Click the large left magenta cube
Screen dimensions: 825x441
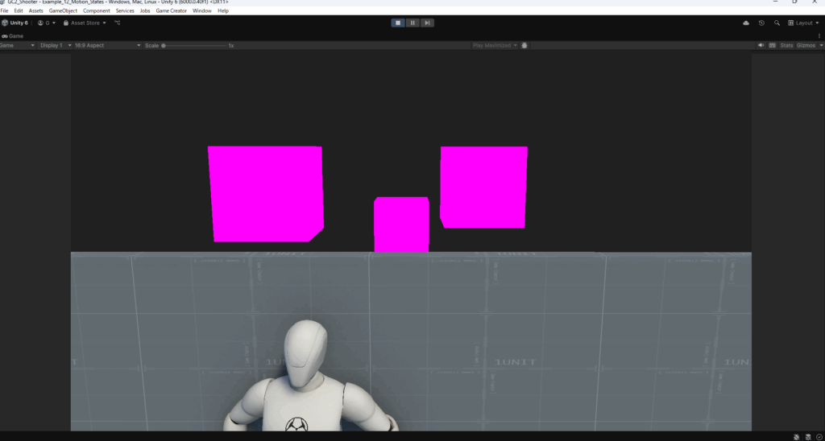pyautogui.click(x=266, y=194)
